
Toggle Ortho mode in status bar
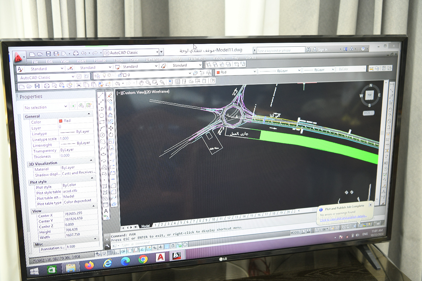(x=117, y=252)
